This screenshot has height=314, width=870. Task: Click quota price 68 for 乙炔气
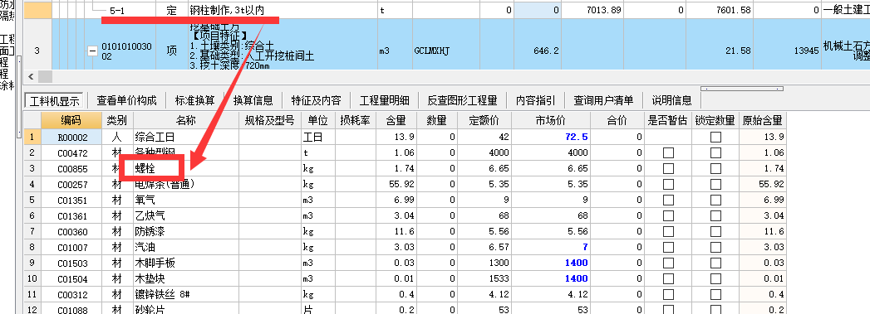pyautogui.click(x=484, y=215)
